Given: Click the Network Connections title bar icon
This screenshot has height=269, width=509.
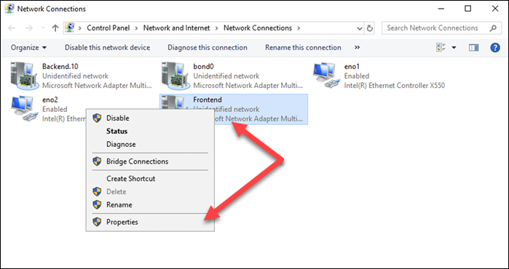Looking at the screenshot, I should tap(9, 9).
